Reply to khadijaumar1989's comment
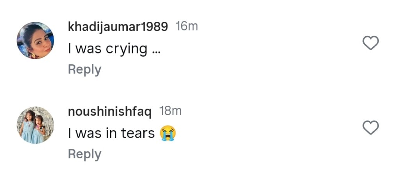Viewport: 400px width, 172px height. pos(84,69)
